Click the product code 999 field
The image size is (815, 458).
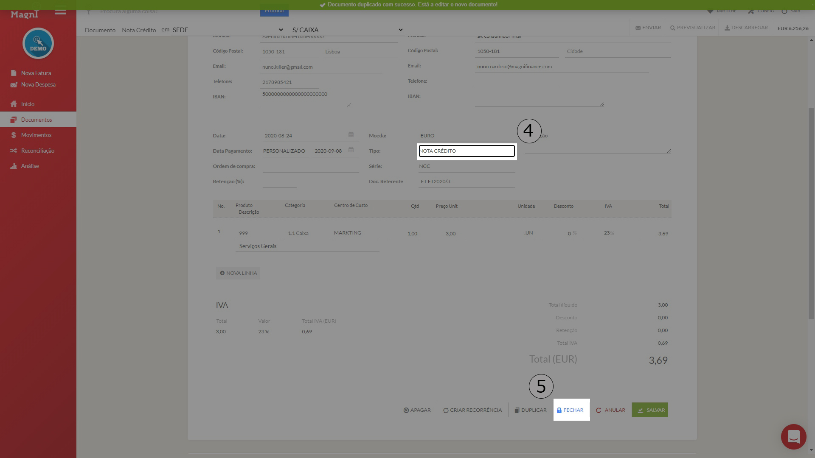(258, 233)
